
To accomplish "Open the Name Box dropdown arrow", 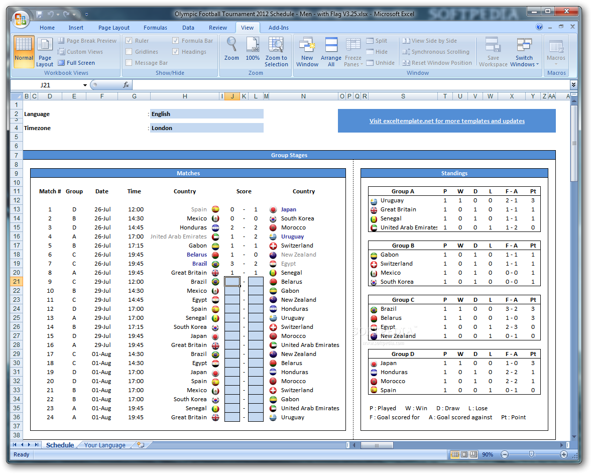I will [85, 85].
